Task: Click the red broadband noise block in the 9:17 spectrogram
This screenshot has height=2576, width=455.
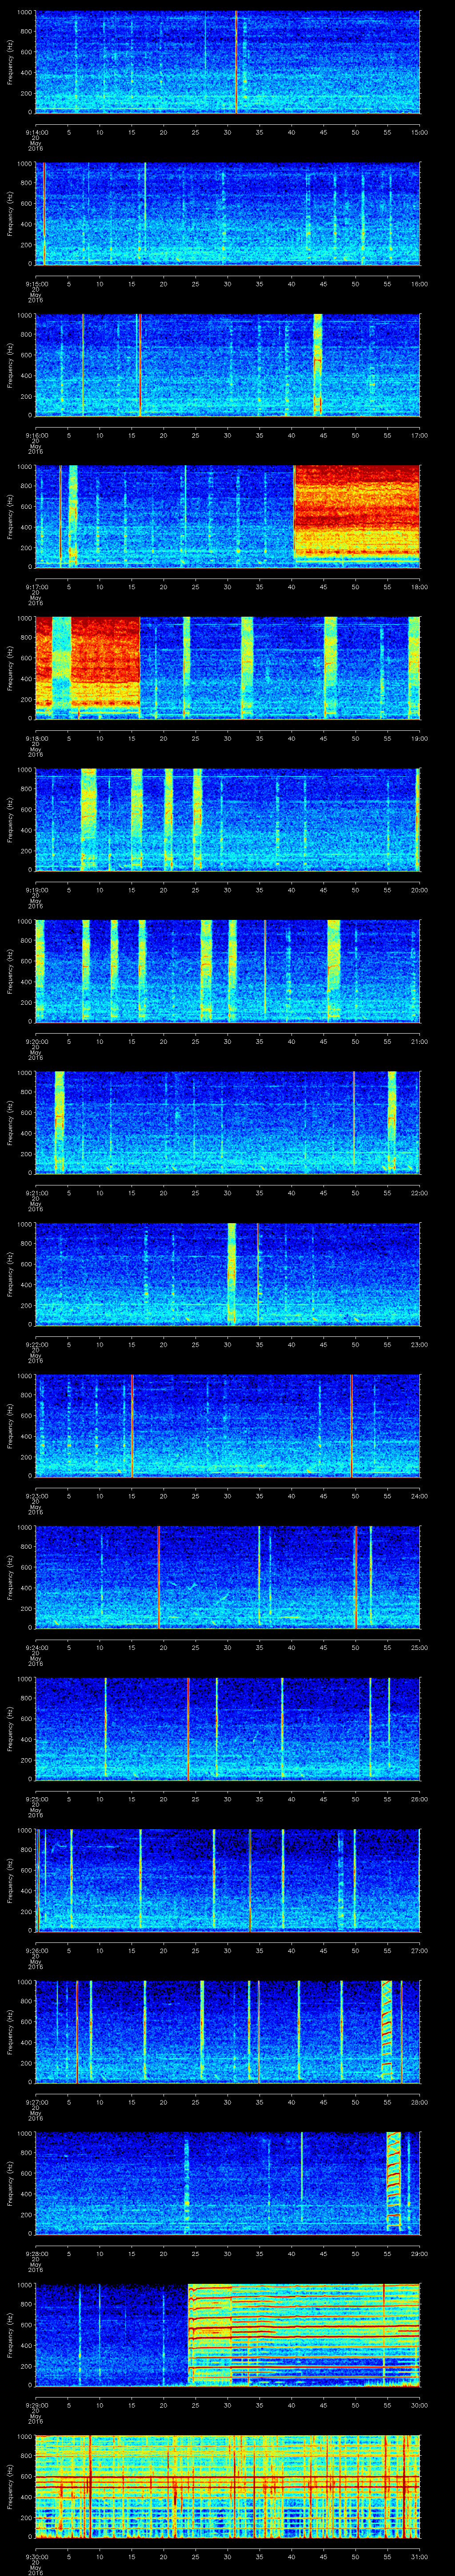Action: (x=357, y=510)
